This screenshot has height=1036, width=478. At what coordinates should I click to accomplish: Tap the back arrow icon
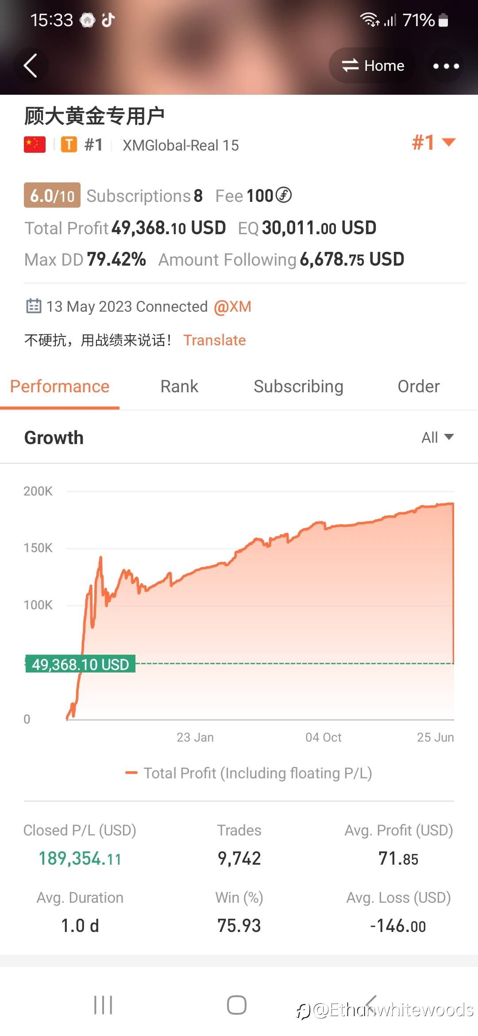pos(30,66)
